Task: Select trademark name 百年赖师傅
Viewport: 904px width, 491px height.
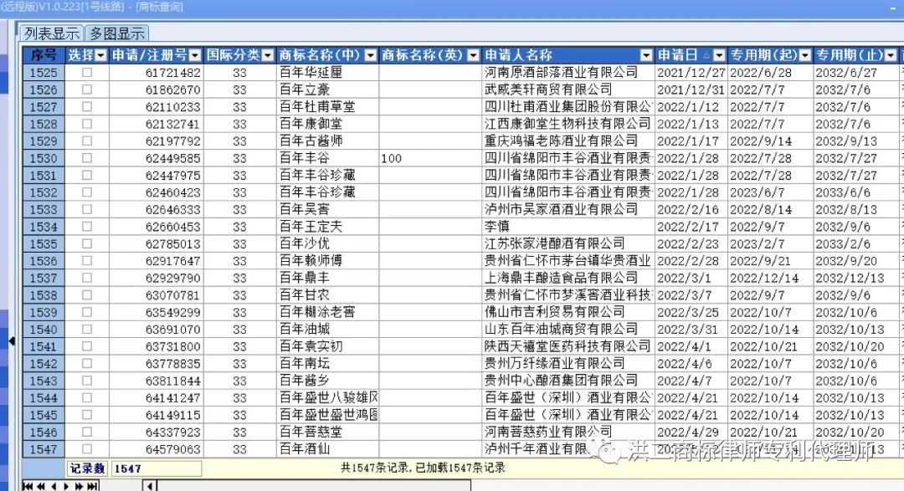Action: tap(311, 261)
